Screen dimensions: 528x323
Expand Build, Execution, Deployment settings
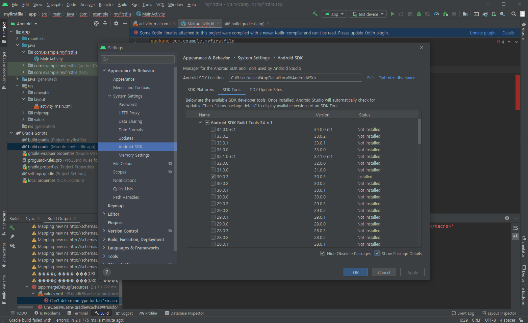104,239
